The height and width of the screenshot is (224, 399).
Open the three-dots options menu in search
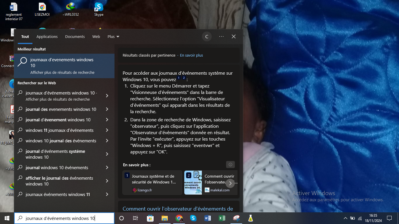(x=221, y=36)
